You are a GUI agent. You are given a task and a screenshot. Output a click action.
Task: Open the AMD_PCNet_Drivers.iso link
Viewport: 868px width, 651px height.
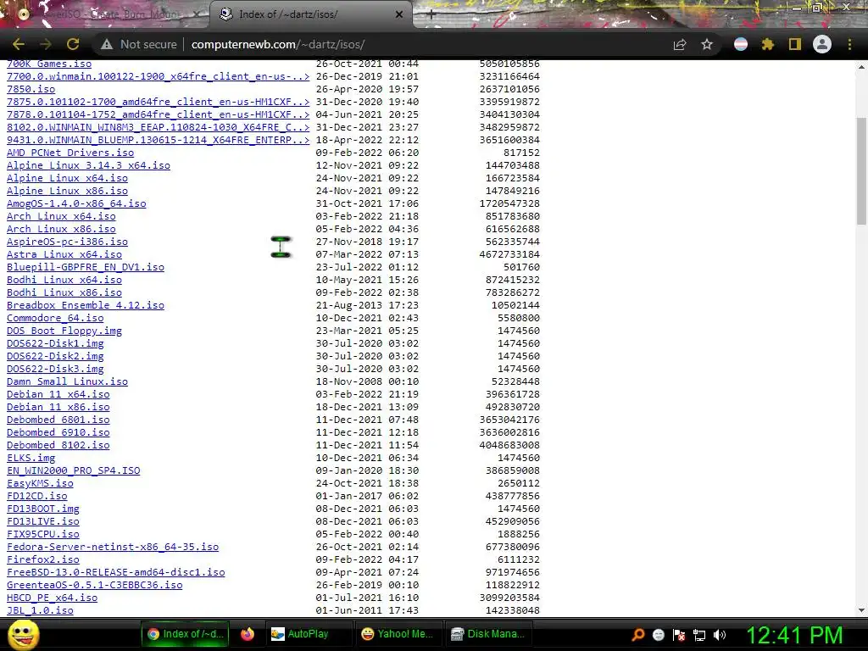coord(70,153)
